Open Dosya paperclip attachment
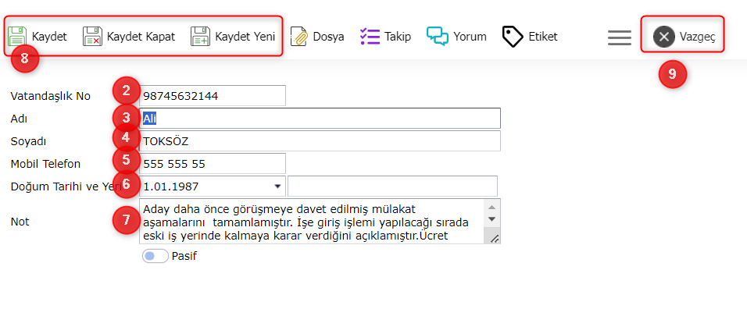This screenshot has height=309, width=747. point(317,36)
